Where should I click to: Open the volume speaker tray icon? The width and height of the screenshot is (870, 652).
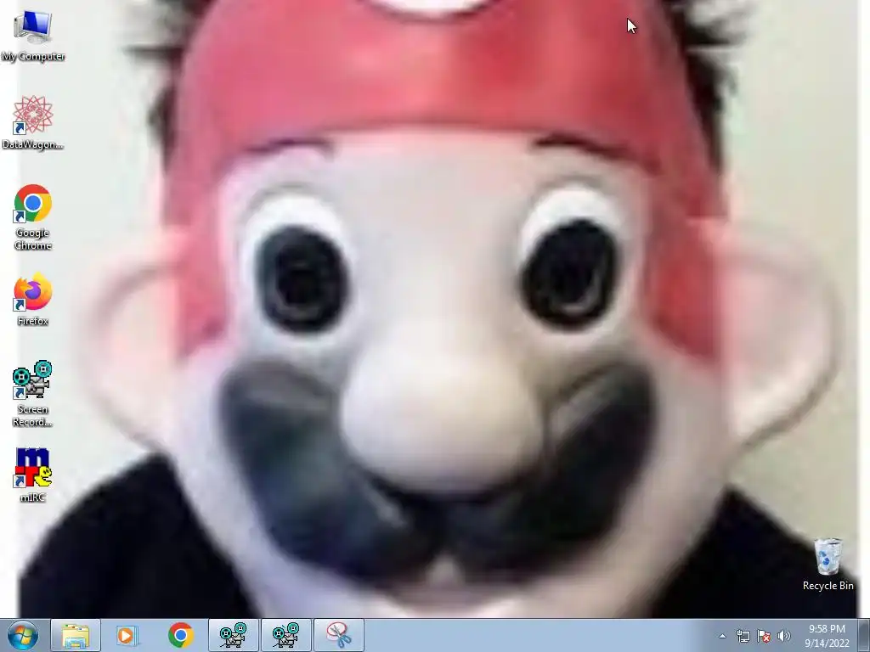click(784, 636)
